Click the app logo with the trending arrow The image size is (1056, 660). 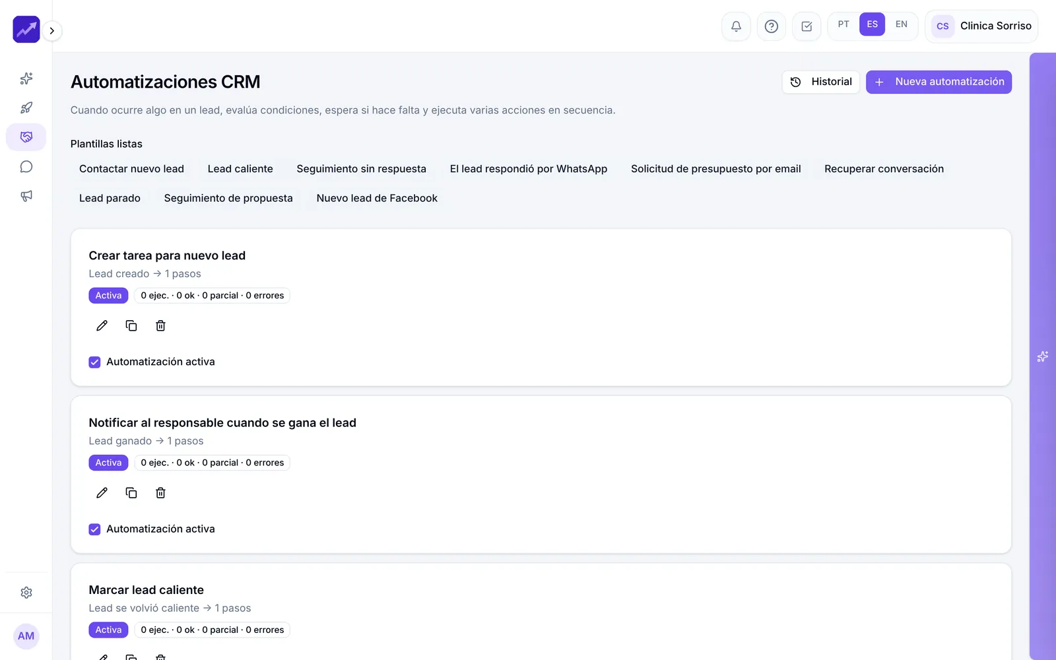click(26, 30)
